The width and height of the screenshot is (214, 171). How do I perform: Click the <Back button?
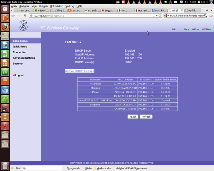pyautogui.click(x=133, y=117)
